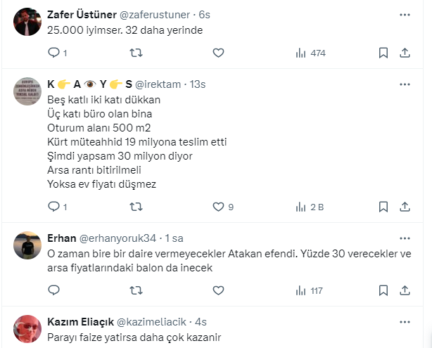Share the @irektam tweet
The width and height of the screenshot is (432, 348).
[x=405, y=207]
